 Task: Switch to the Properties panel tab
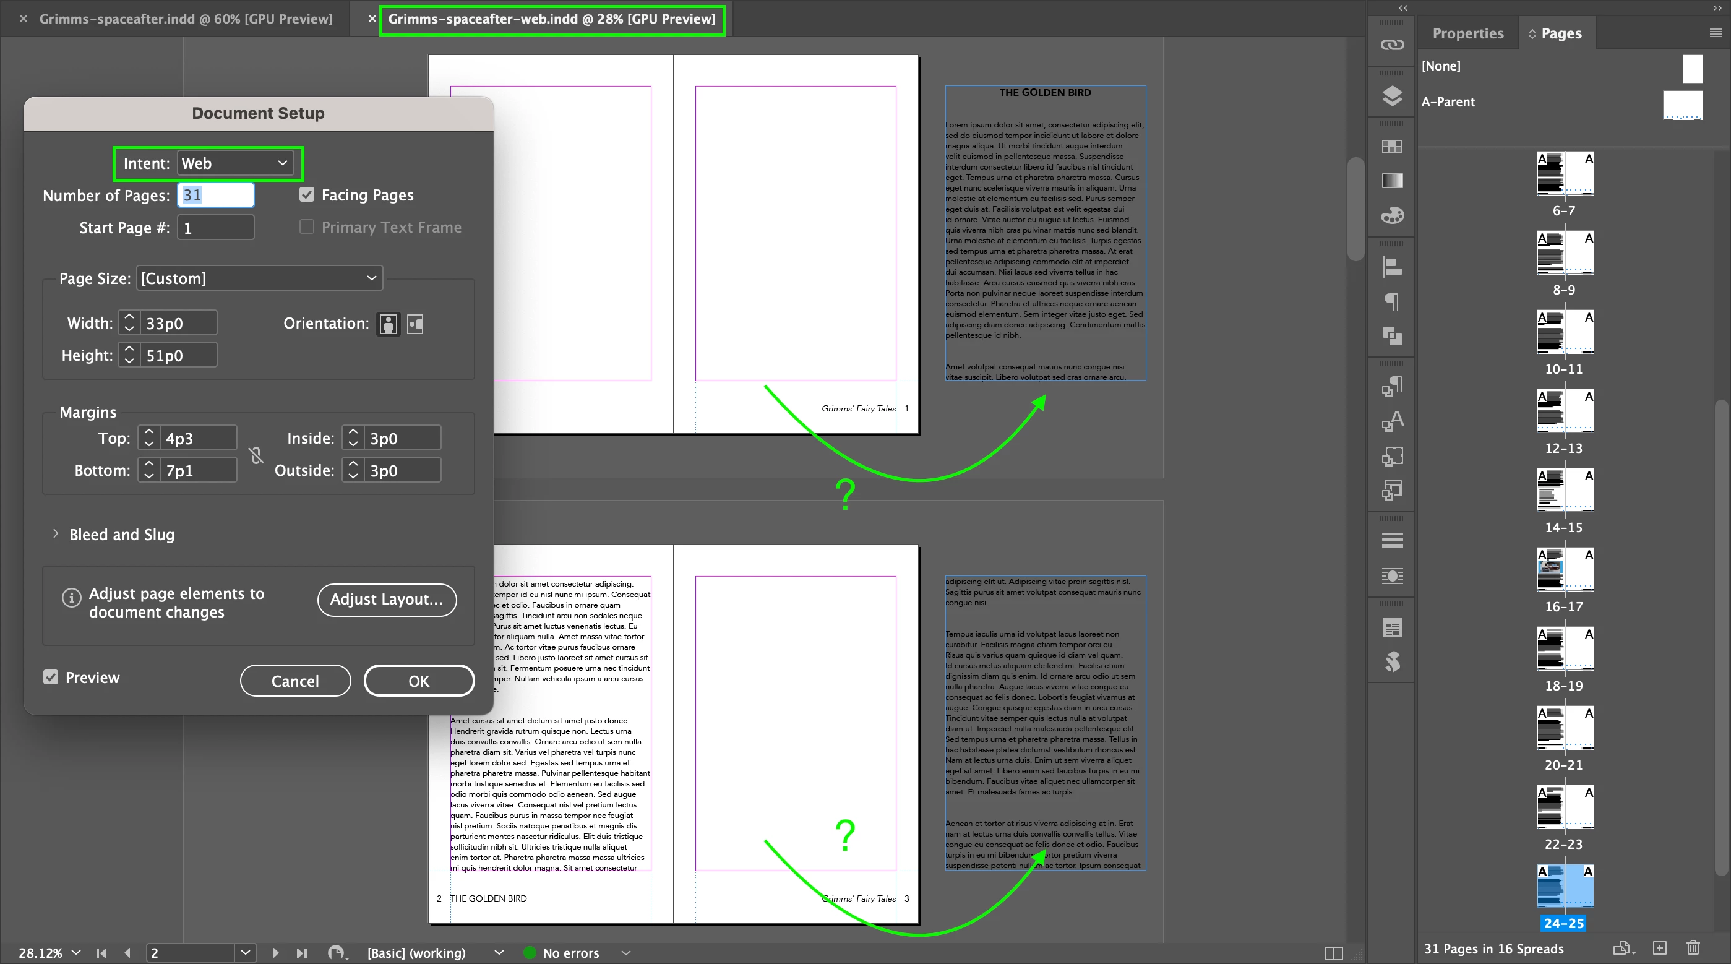click(x=1467, y=33)
